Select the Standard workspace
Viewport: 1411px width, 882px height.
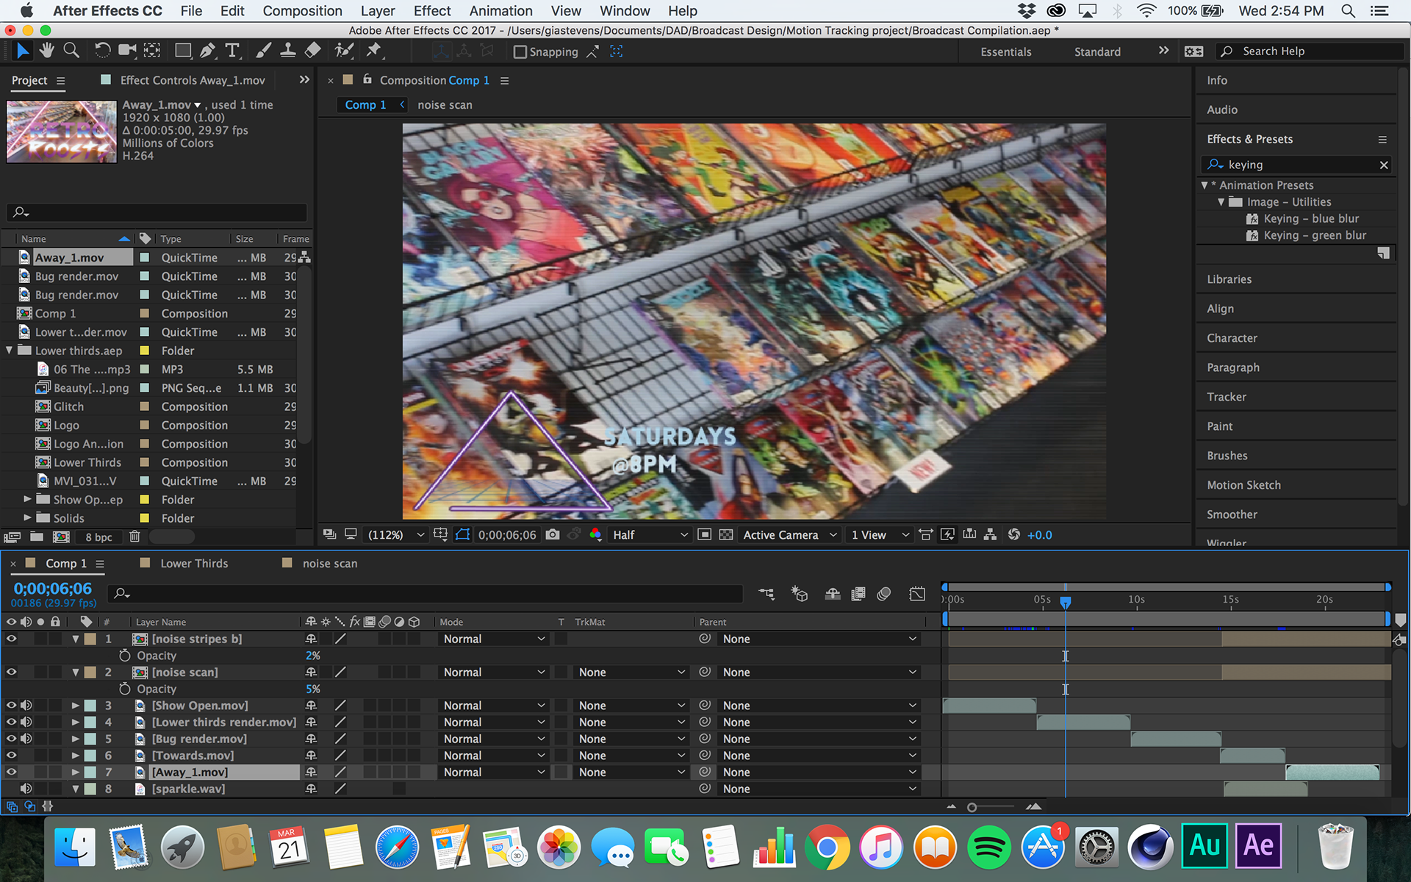click(1097, 51)
